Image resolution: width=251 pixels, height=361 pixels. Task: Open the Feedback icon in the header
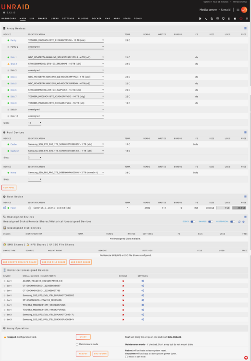217,19
